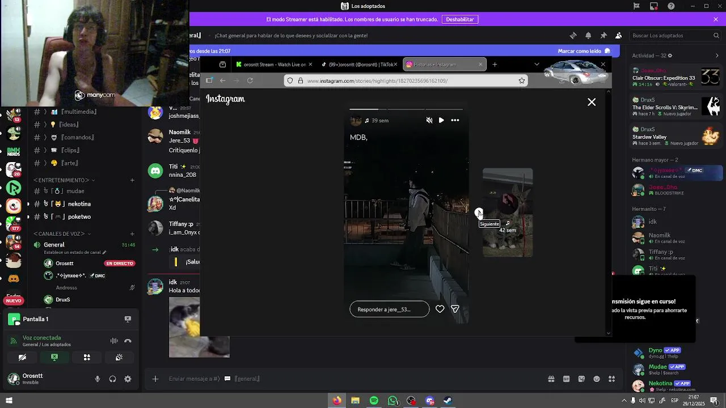Click Marcar como leído button
The image size is (726, 408).
[584, 51]
